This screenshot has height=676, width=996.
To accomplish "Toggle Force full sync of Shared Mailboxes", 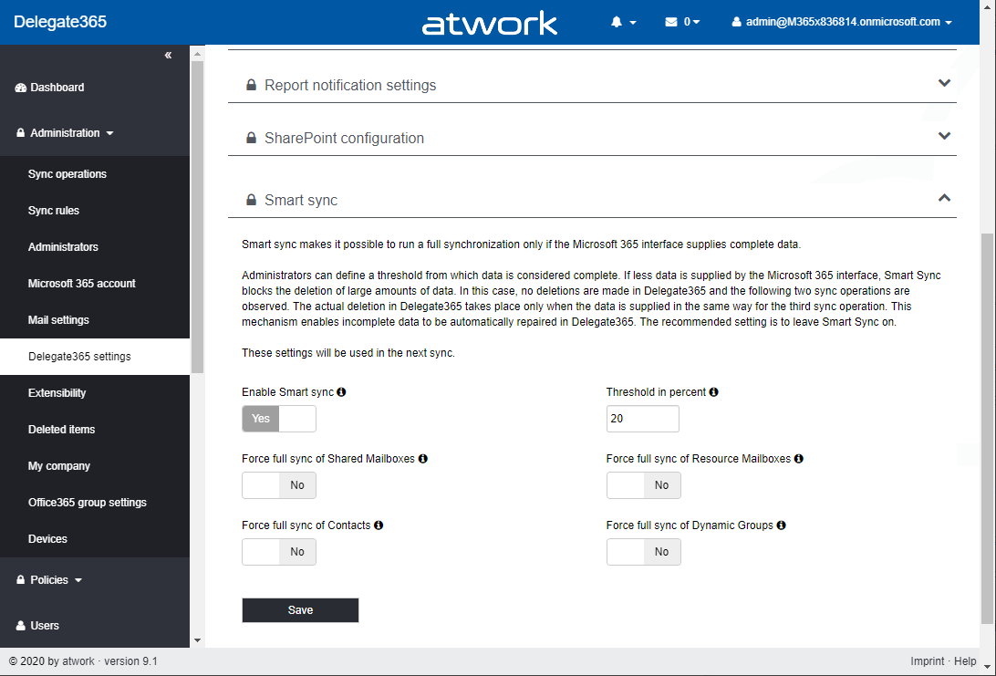I will click(x=279, y=485).
